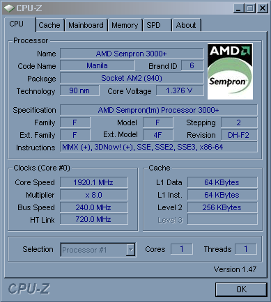Maximize the CPU-Z window

(250, 8)
